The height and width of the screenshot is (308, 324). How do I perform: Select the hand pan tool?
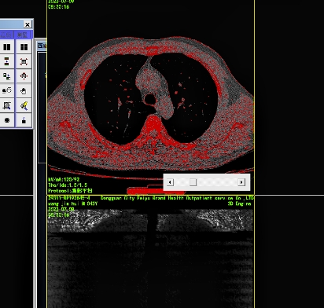(24, 90)
